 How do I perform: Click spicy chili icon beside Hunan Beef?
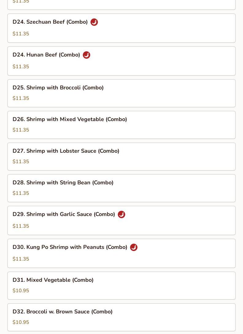pos(87,55)
